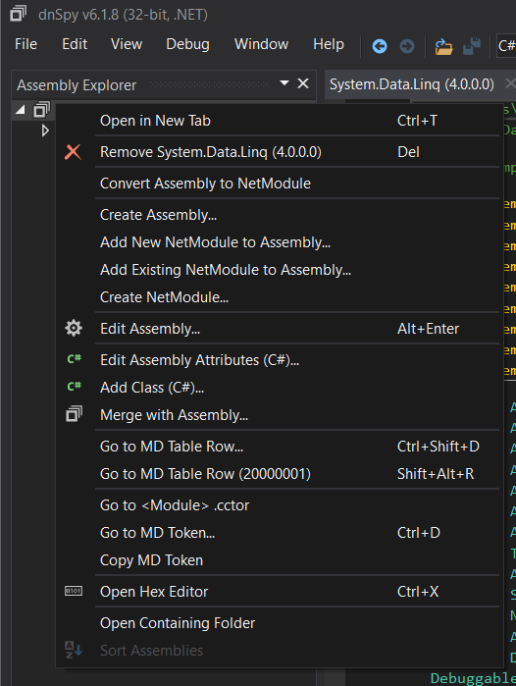Open the Window menu
The height and width of the screenshot is (686, 516).
click(261, 44)
